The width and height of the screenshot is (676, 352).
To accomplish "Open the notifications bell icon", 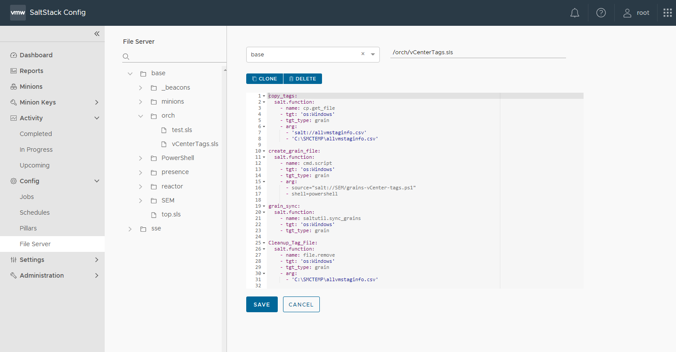I will tap(575, 13).
